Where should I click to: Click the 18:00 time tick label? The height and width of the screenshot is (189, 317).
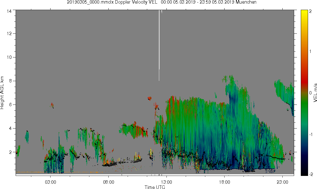point(224,182)
